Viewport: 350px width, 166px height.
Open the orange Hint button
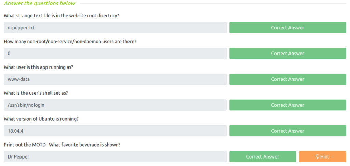point(323,157)
